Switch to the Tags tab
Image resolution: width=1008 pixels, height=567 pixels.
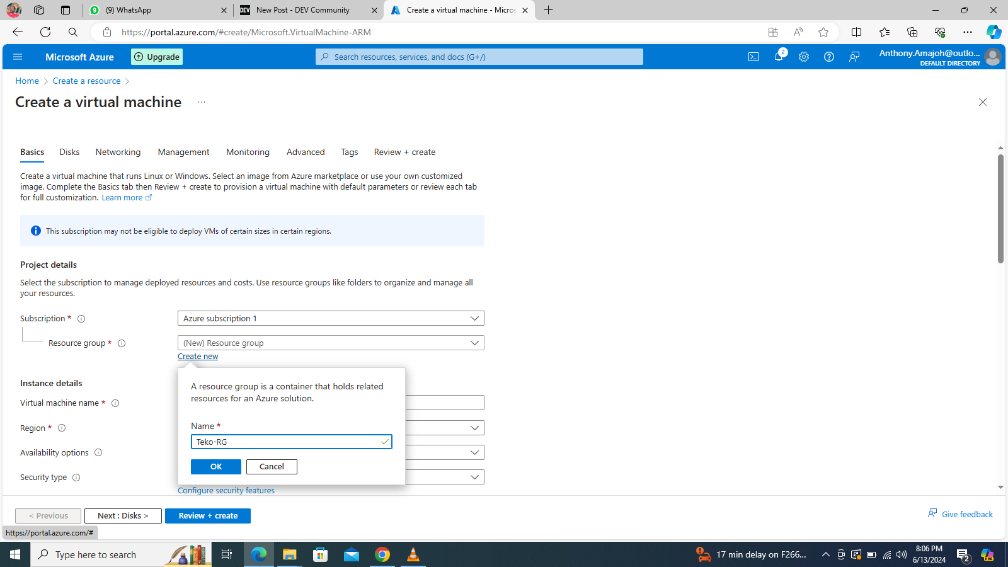[x=350, y=152]
